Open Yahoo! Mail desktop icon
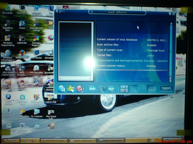 (x=51, y=99)
